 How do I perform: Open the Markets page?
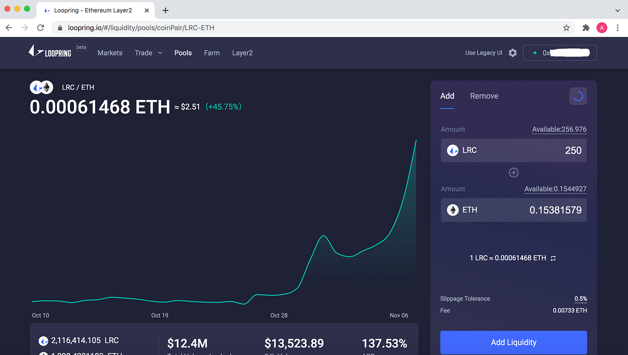[110, 53]
